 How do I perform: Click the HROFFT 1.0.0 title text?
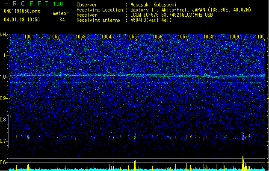coord(34,3)
